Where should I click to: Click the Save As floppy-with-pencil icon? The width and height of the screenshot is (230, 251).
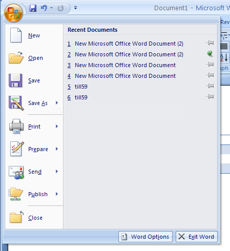(x=16, y=103)
